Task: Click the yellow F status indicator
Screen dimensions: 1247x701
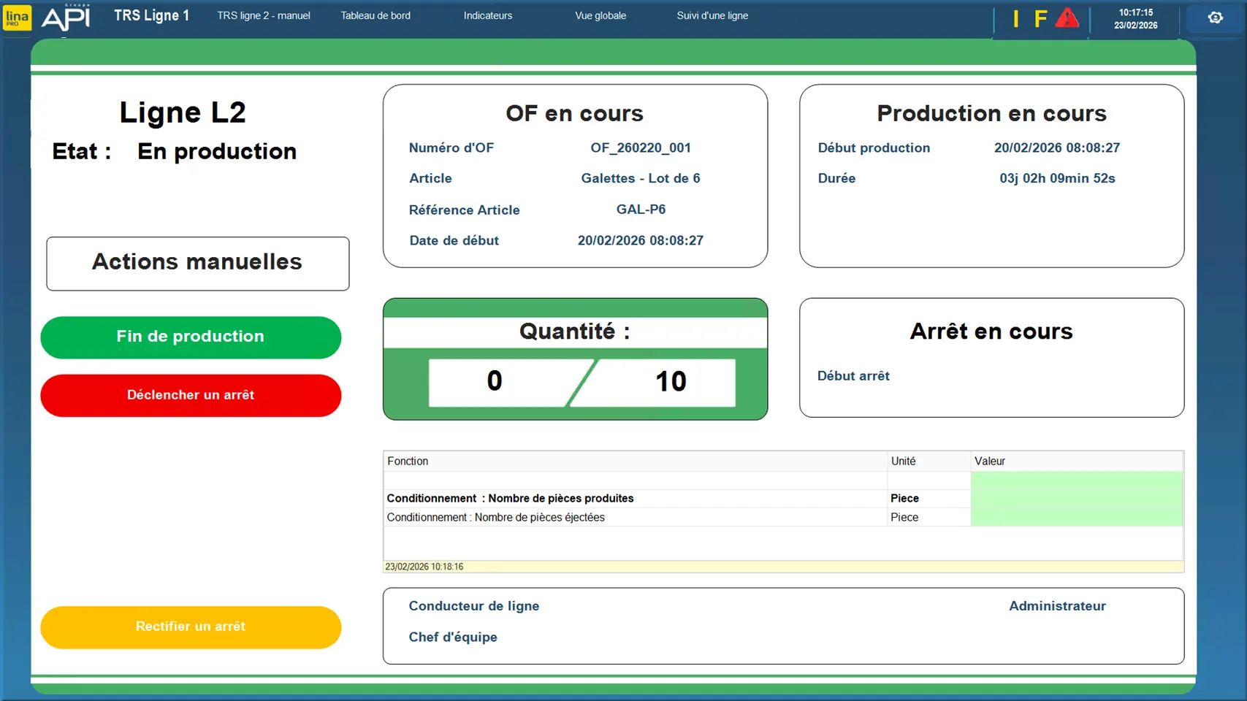Action: [x=1040, y=19]
